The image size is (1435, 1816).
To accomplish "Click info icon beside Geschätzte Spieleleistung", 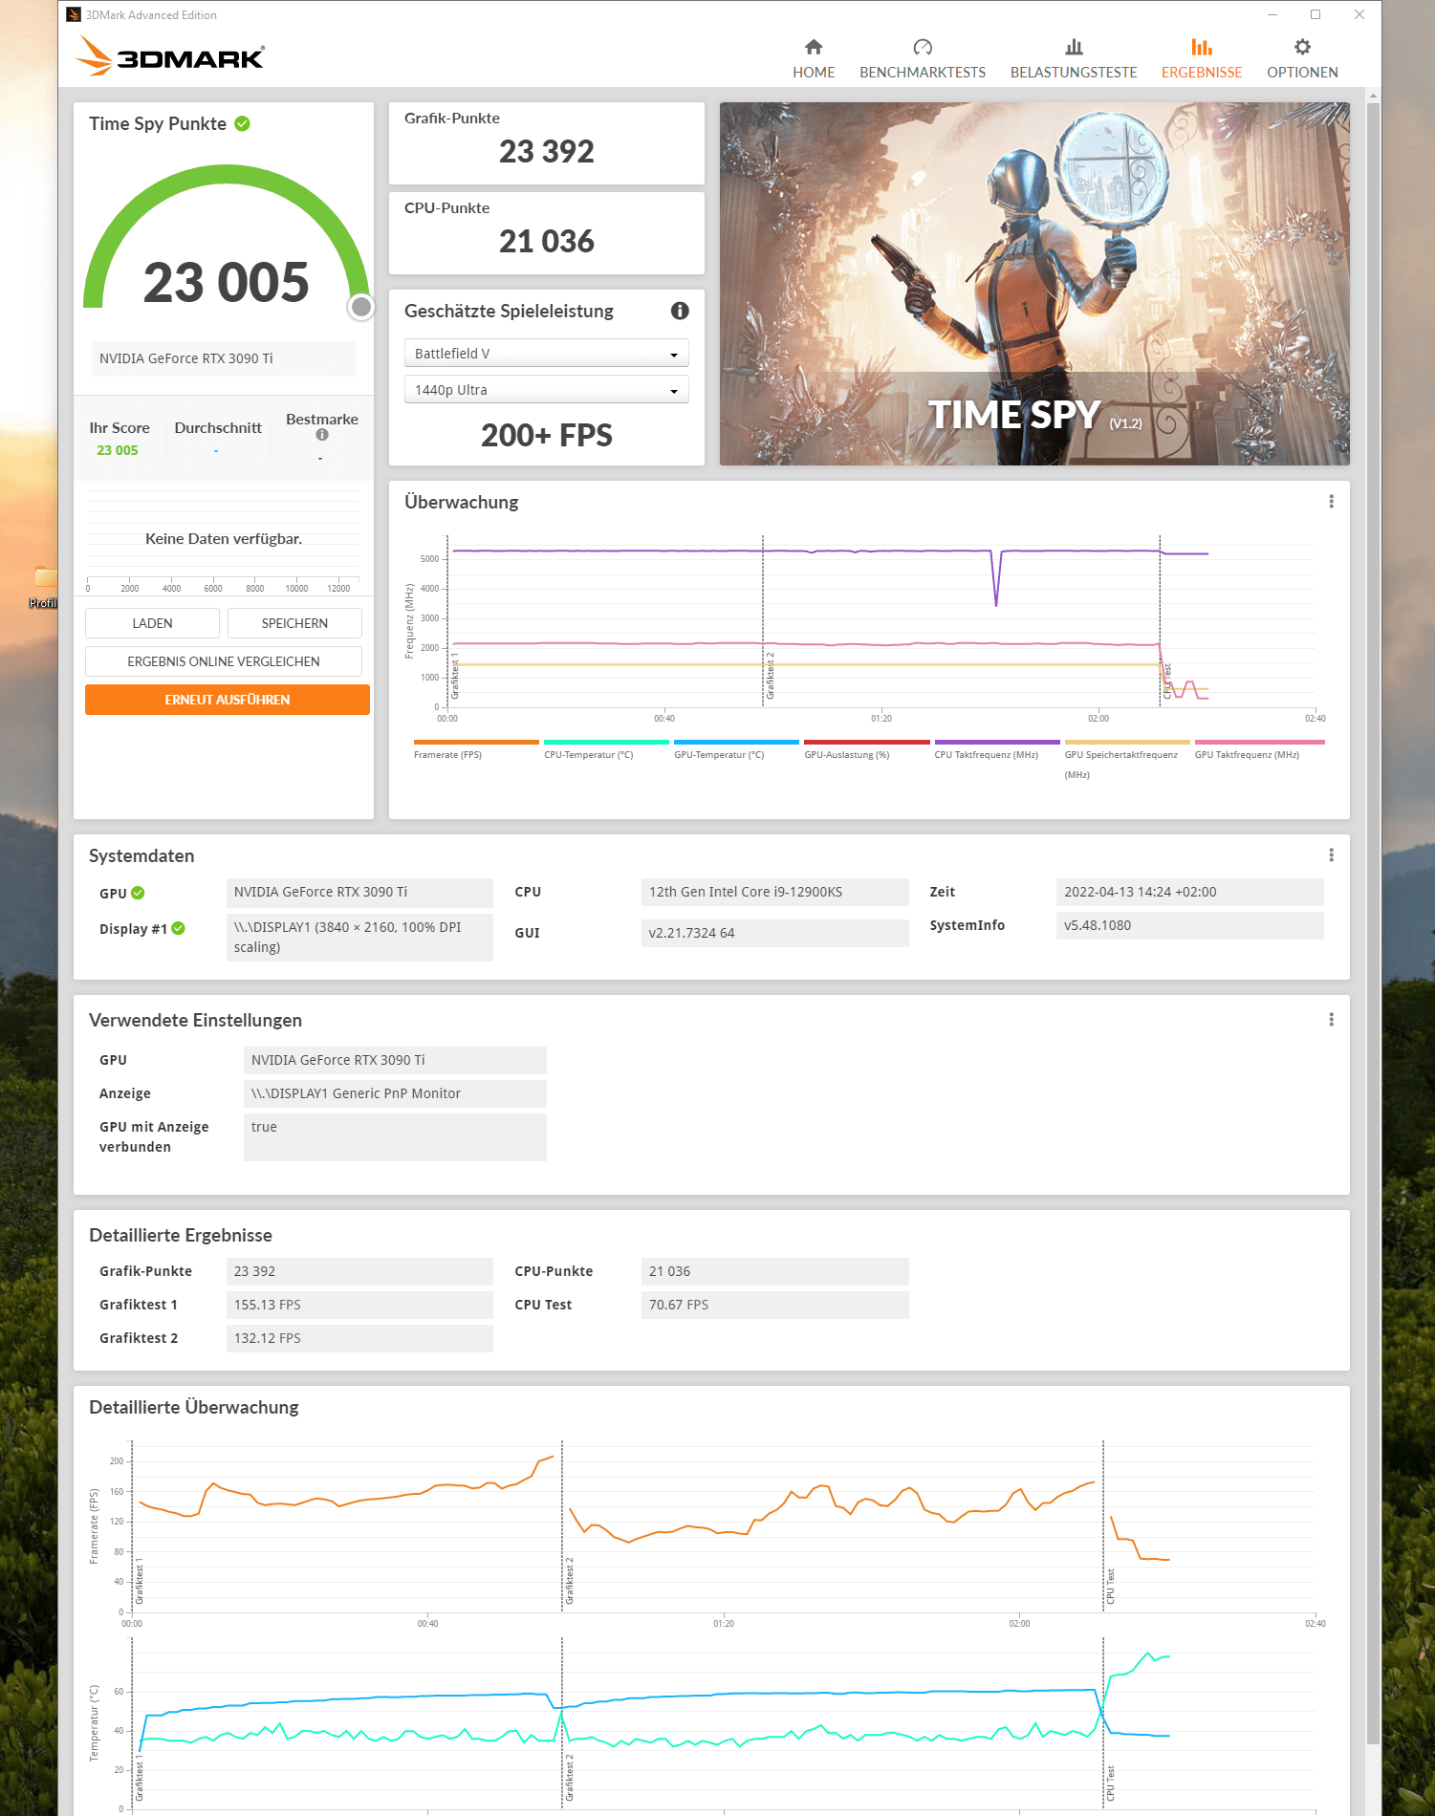I will [680, 311].
